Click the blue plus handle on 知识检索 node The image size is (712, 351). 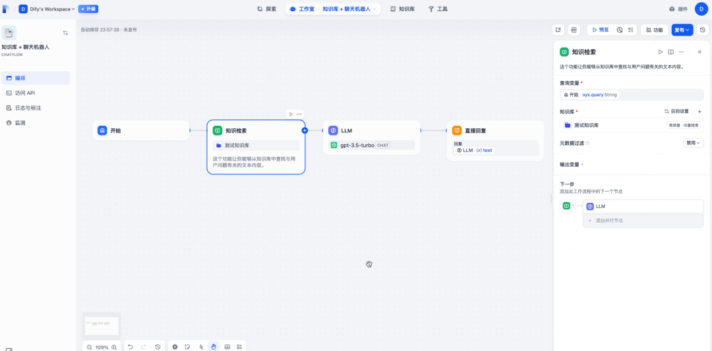(x=305, y=130)
